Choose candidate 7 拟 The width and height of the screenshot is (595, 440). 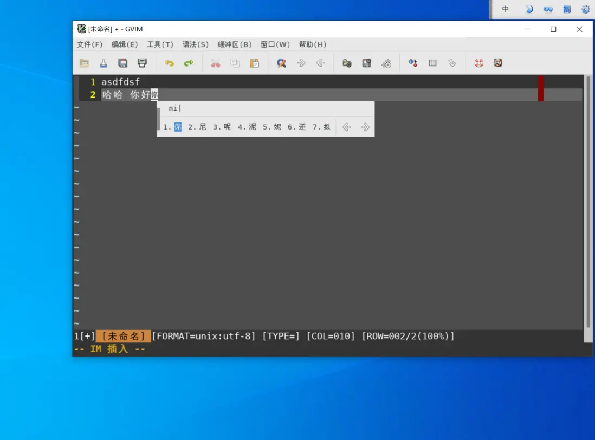pyautogui.click(x=322, y=127)
